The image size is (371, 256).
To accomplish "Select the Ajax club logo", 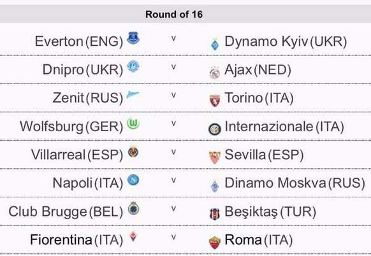I will pyautogui.click(x=215, y=73).
